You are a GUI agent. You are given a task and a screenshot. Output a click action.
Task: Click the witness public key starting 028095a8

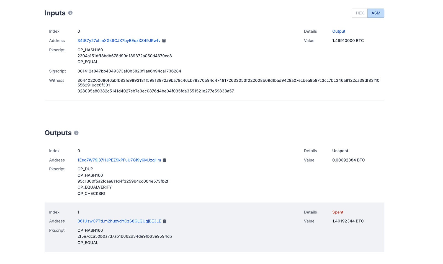156,91
